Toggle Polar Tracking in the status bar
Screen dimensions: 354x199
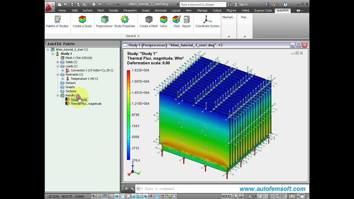pos(117,196)
